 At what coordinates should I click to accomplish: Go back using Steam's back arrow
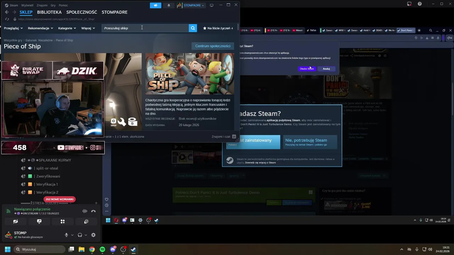(x=7, y=12)
